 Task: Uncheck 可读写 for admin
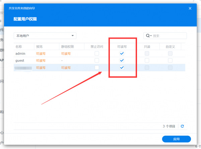click(122, 53)
